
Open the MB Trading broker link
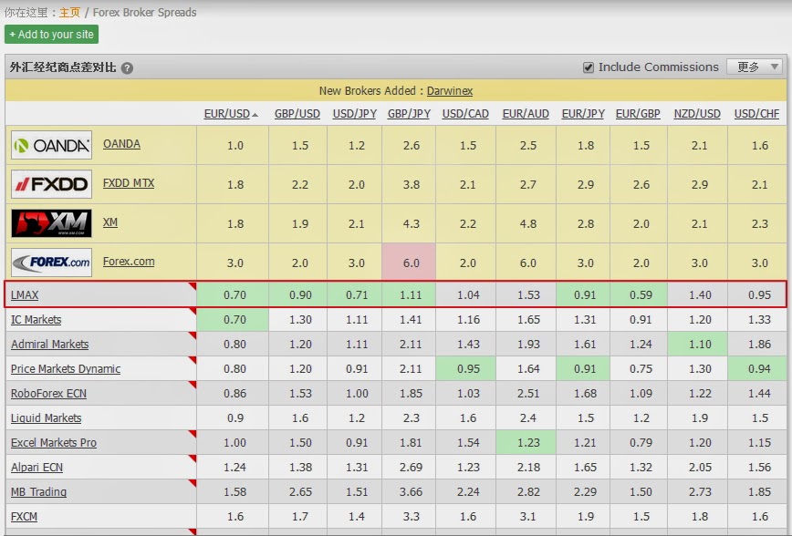(x=38, y=492)
